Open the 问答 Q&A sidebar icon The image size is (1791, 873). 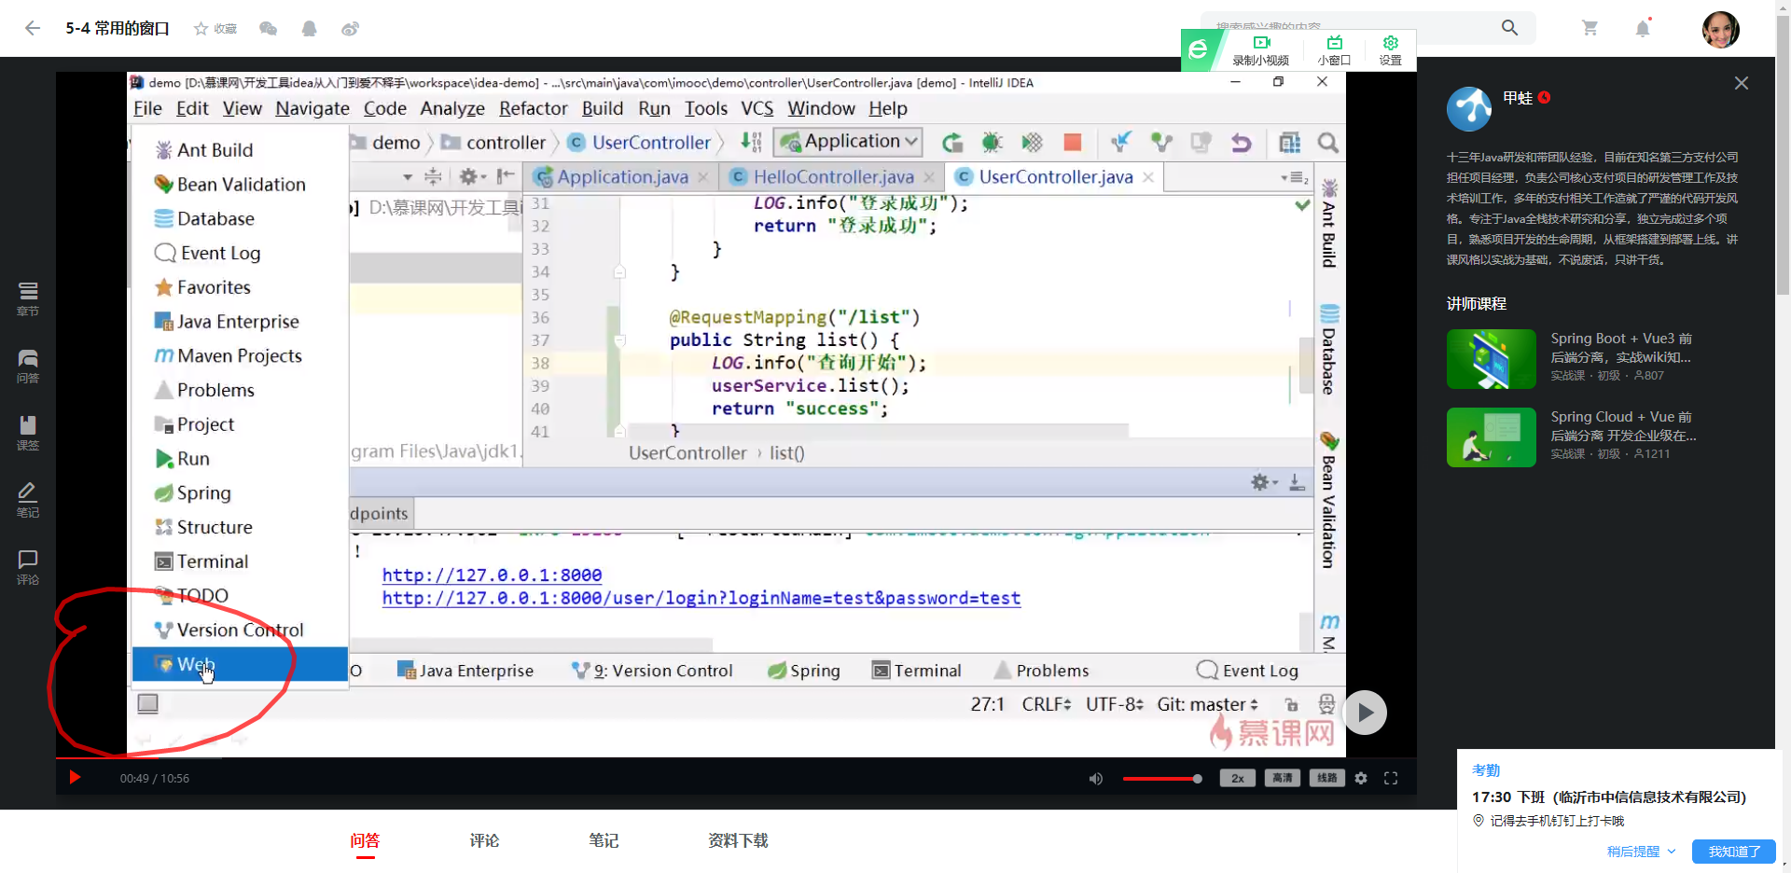[x=28, y=367]
